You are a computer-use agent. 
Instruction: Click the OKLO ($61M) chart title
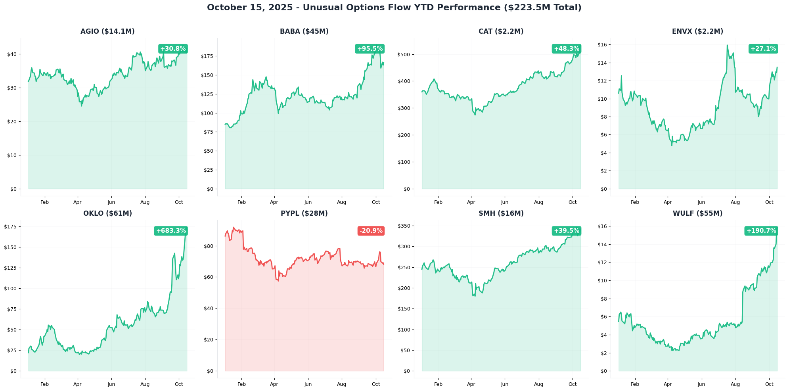point(107,213)
